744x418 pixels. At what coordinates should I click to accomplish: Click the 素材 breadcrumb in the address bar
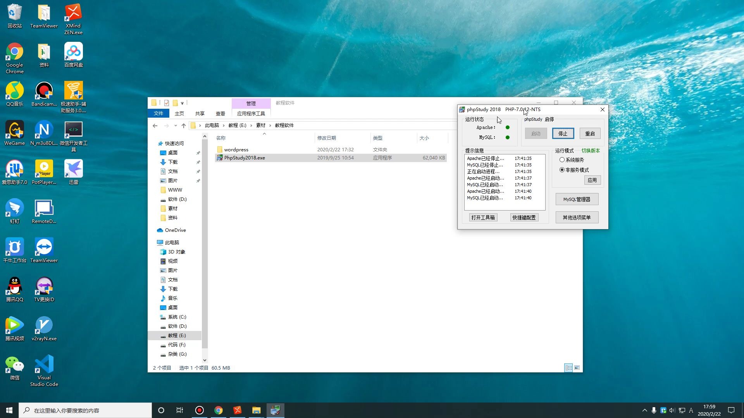click(260, 125)
